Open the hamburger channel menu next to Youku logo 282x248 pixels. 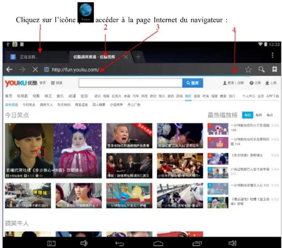coord(56,83)
